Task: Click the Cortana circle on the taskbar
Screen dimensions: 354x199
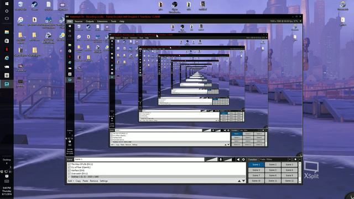Action: 7,11
